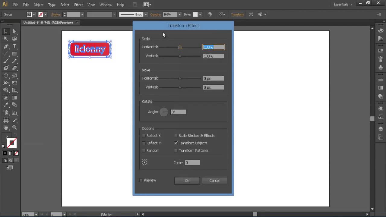The width and height of the screenshot is (386, 217).
Task: Select the Eyedropper tool
Action: (6, 105)
